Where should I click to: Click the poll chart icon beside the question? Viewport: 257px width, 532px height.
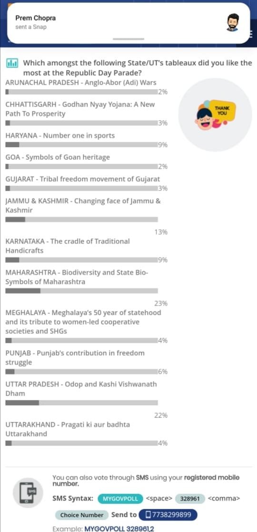[12, 63]
